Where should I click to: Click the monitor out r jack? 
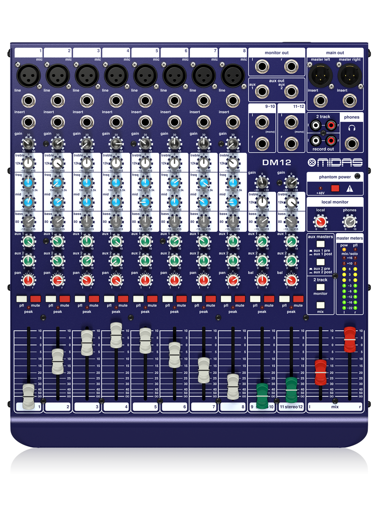[291, 67]
